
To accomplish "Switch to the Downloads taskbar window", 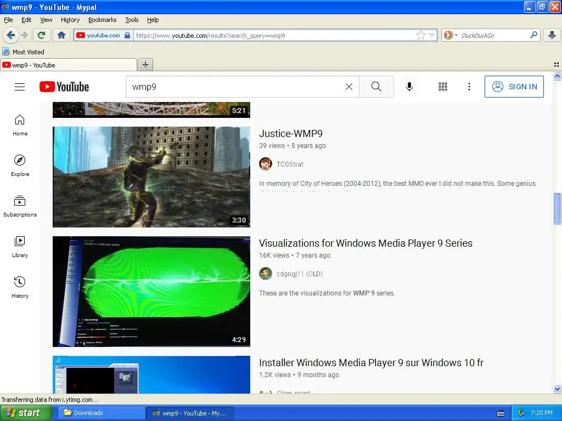I will [x=102, y=413].
